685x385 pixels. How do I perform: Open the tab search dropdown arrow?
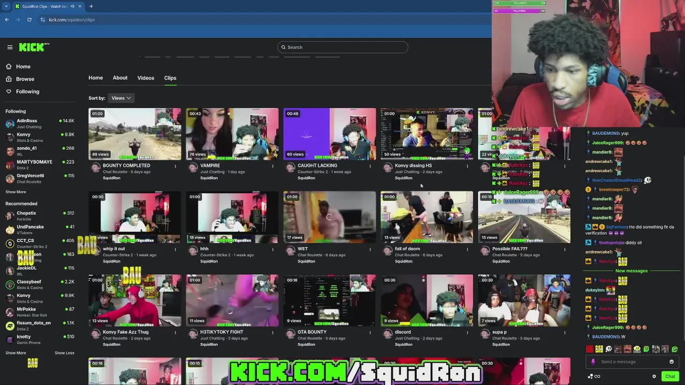(x=7, y=6)
